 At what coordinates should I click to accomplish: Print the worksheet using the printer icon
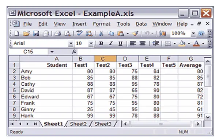pos(58,34)
